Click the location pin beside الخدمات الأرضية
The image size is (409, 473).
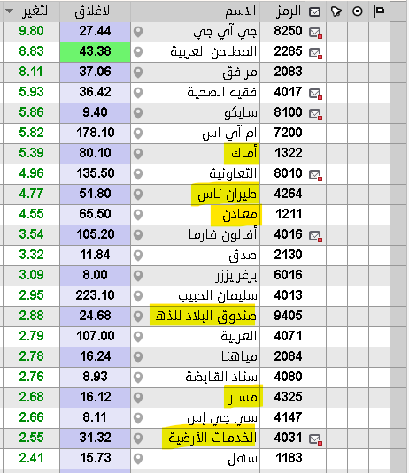[x=138, y=439]
